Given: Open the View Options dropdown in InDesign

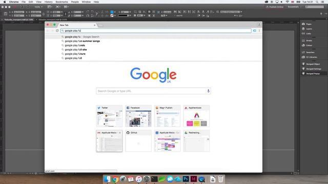Looking at the screenshot, I should (x=50, y=7).
